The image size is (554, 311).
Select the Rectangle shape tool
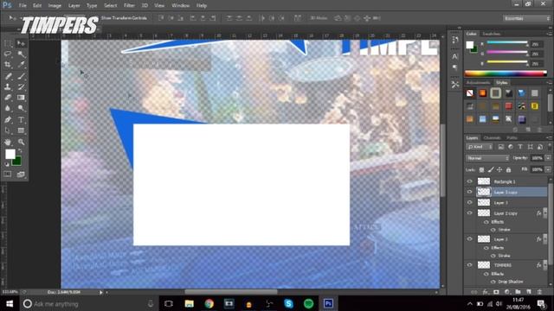[21, 130]
